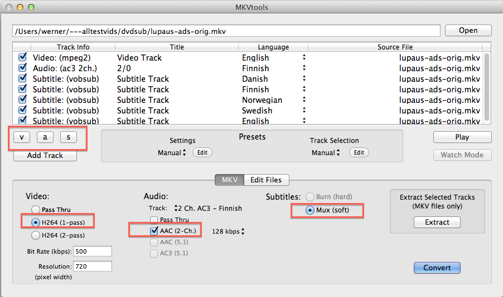Click the track list vertical scrollbar
This screenshot has width=503, height=297.
(x=487, y=87)
